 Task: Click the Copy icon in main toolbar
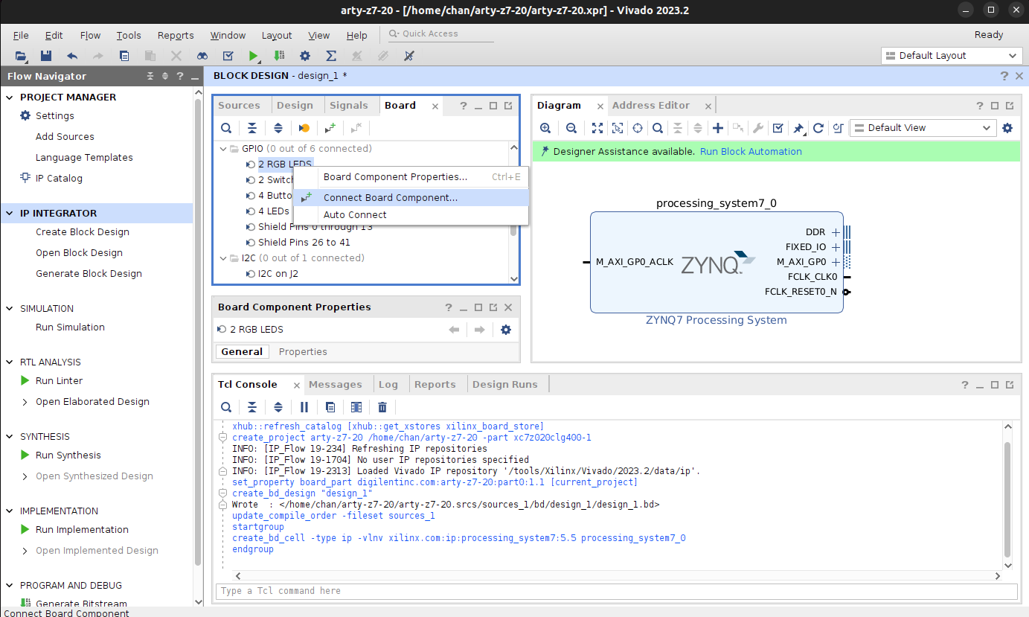(x=124, y=56)
